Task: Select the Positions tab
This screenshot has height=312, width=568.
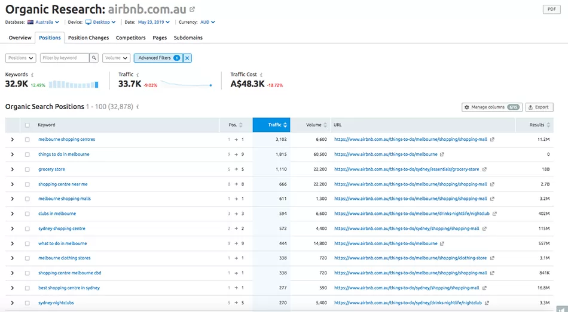Action: coord(50,38)
